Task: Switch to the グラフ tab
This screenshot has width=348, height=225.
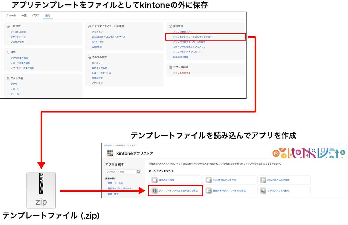Action: point(36,15)
